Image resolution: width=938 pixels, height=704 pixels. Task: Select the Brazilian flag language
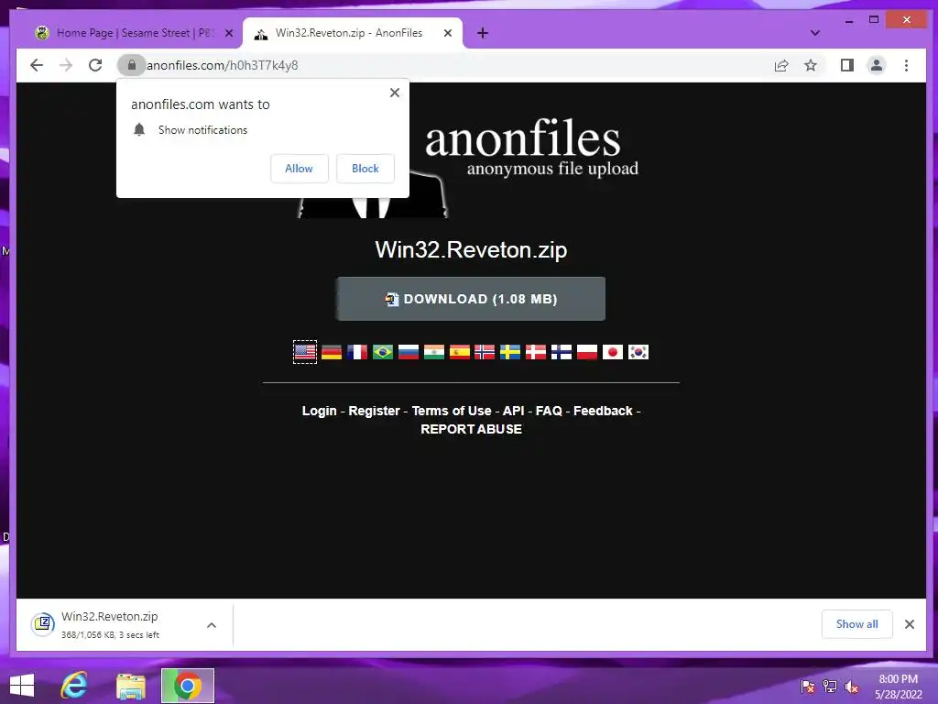pos(383,352)
